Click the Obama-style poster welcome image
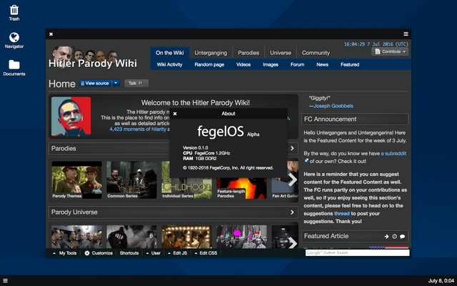 [x=71, y=117]
